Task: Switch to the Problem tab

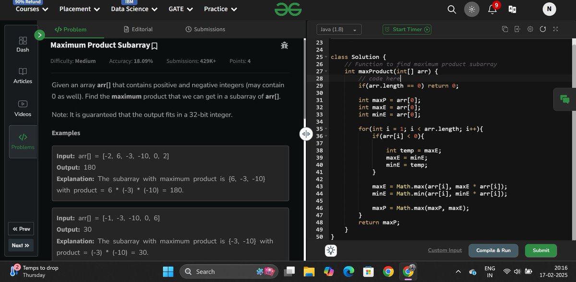Action: pyautogui.click(x=71, y=29)
